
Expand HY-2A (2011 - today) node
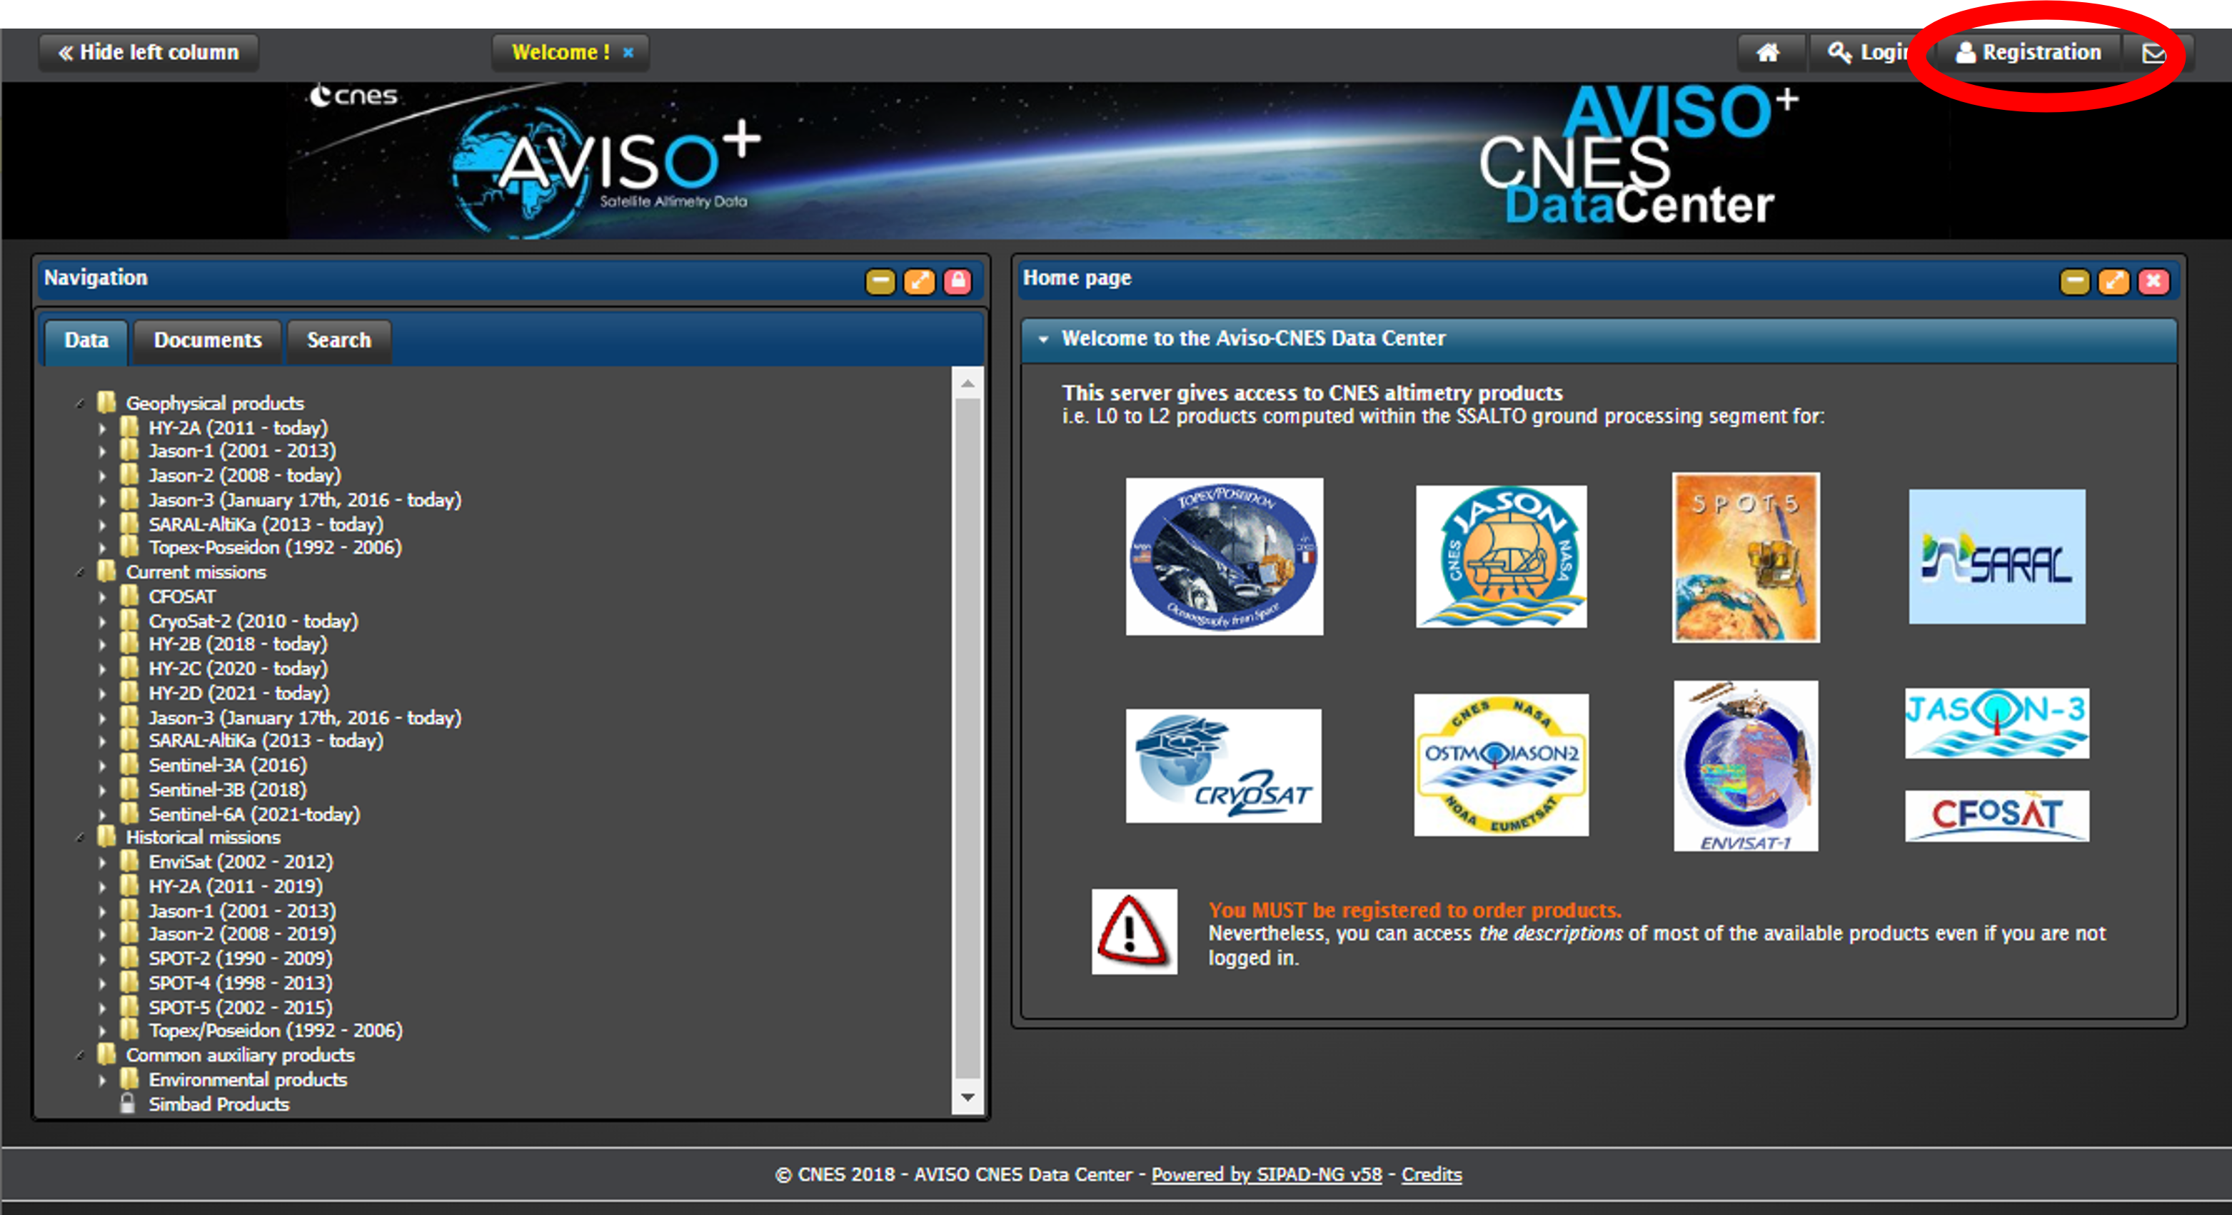(x=102, y=429)
